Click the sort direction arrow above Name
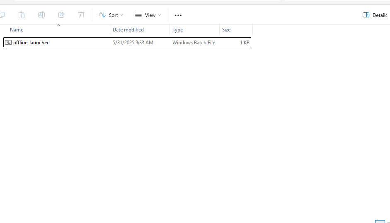Screen dimensions: 390x223 click(58, 26)
